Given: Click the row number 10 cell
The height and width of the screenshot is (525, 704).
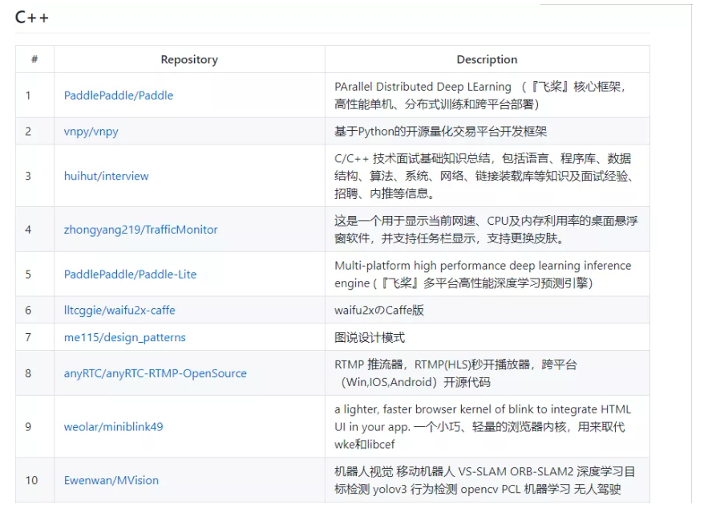Looking at the screenshot, I should 32,480.
